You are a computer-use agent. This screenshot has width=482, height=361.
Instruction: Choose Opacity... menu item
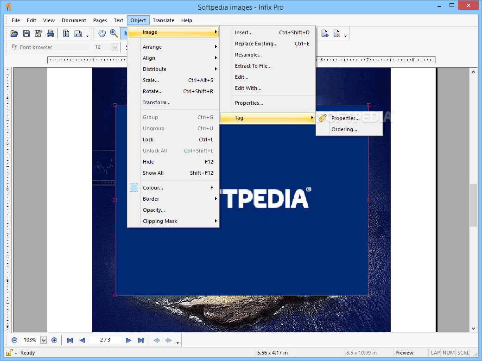tap(174, 210)
